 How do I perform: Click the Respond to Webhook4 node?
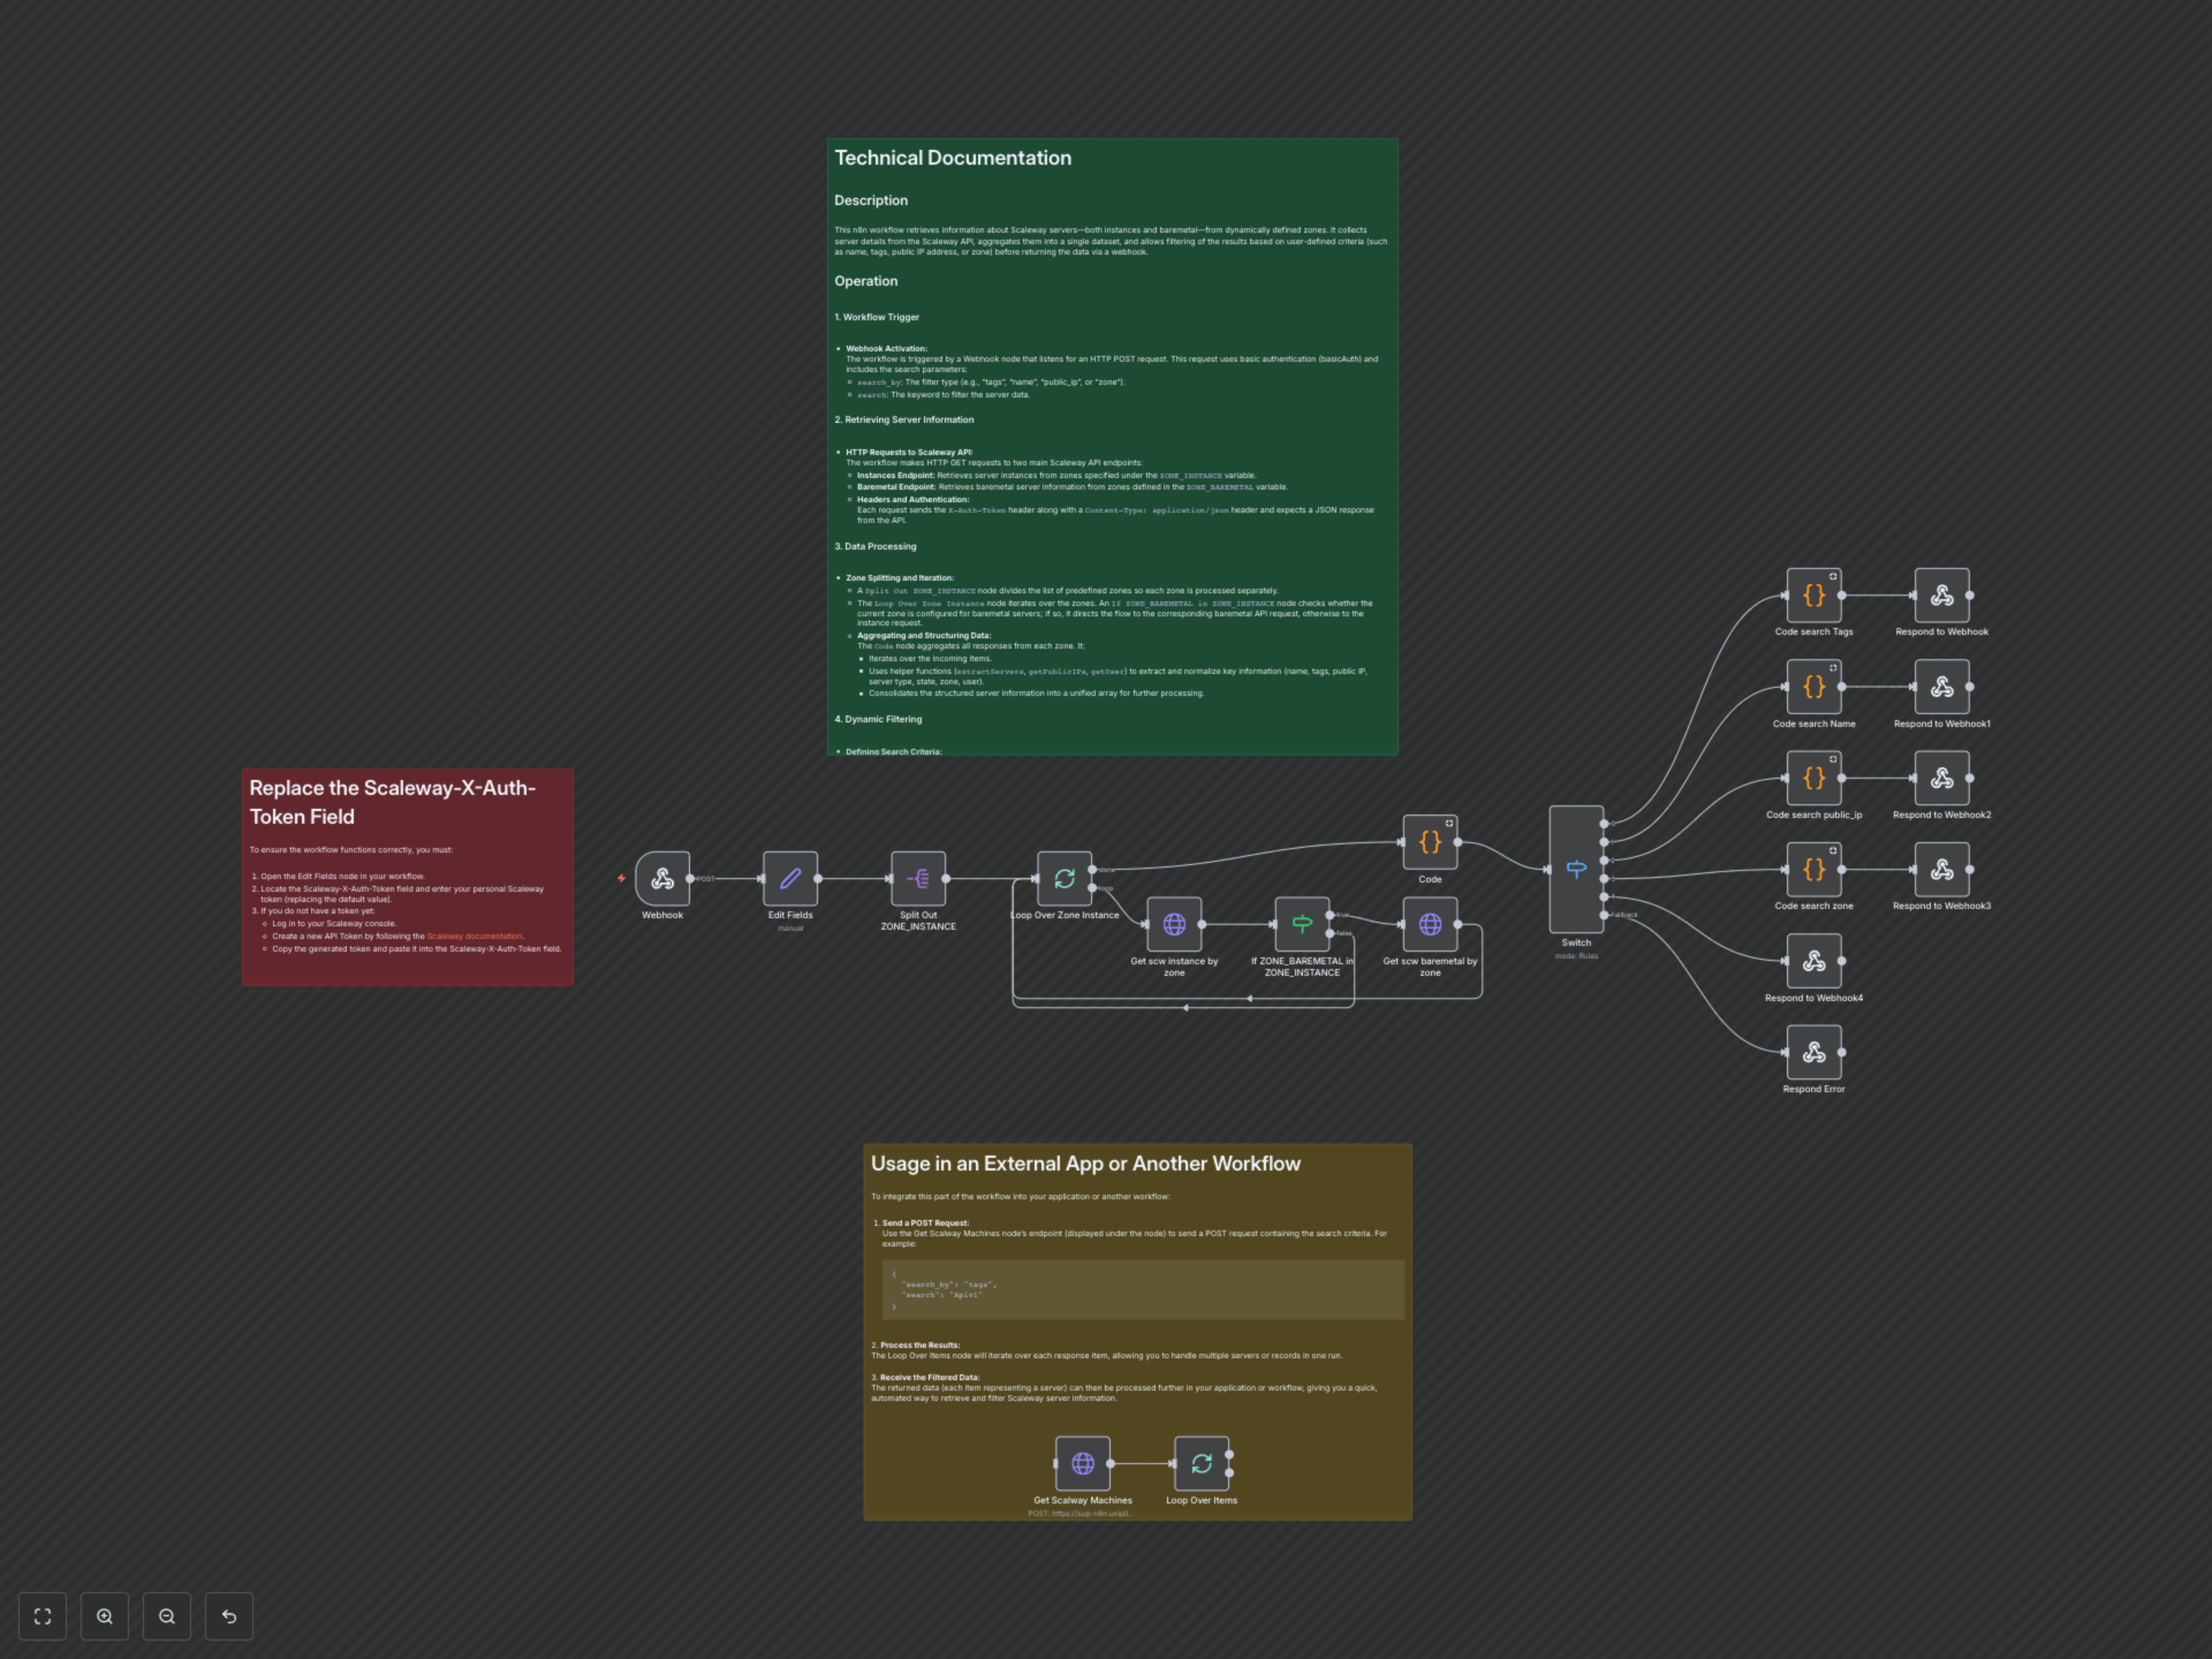click(1813, 961)
